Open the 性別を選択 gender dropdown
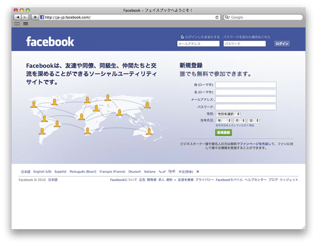Viewport: 317px width, 245px height. click(x=228, y=114)
